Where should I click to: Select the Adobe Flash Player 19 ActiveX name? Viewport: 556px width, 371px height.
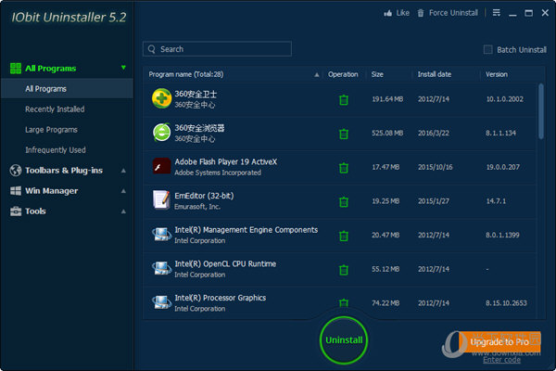(x=225, y=162)
